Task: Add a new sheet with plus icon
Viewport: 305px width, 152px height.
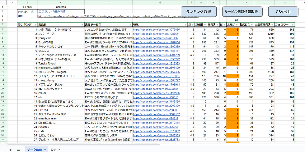Action: [11, 150]
